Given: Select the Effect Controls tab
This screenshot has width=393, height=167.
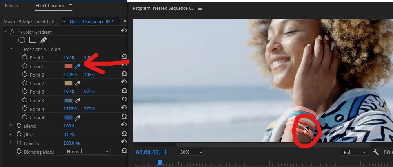Looking at the screenshot, I should [x=50, y=6].
